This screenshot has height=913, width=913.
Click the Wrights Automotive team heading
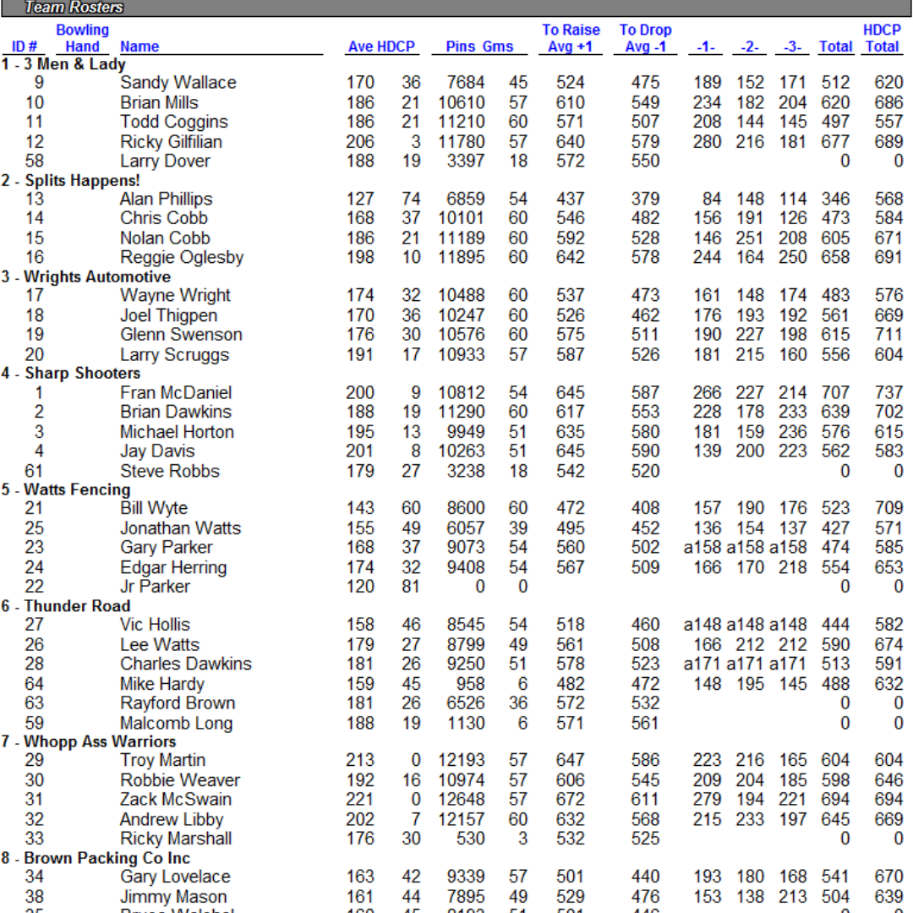[86, 277]
